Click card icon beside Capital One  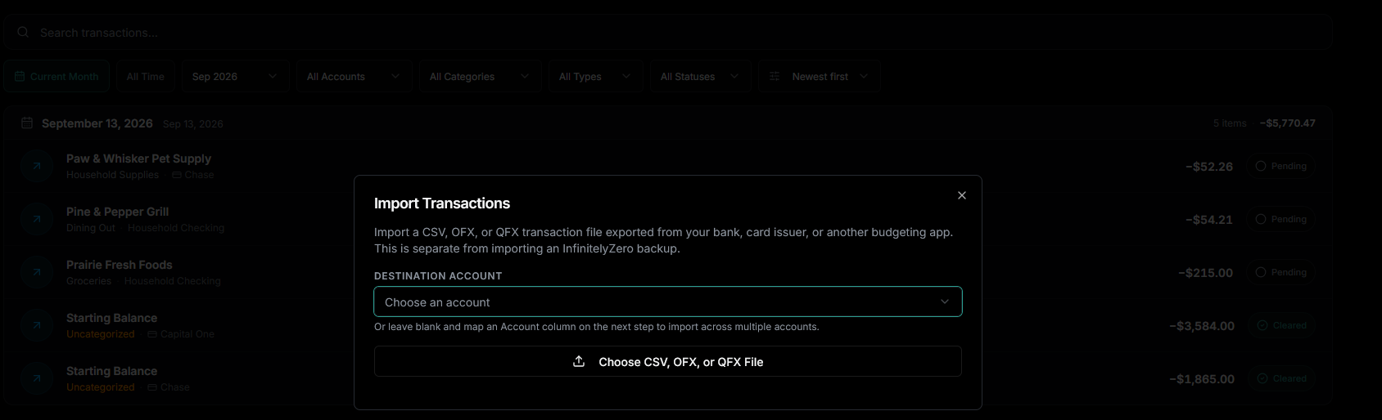(152, 334)
